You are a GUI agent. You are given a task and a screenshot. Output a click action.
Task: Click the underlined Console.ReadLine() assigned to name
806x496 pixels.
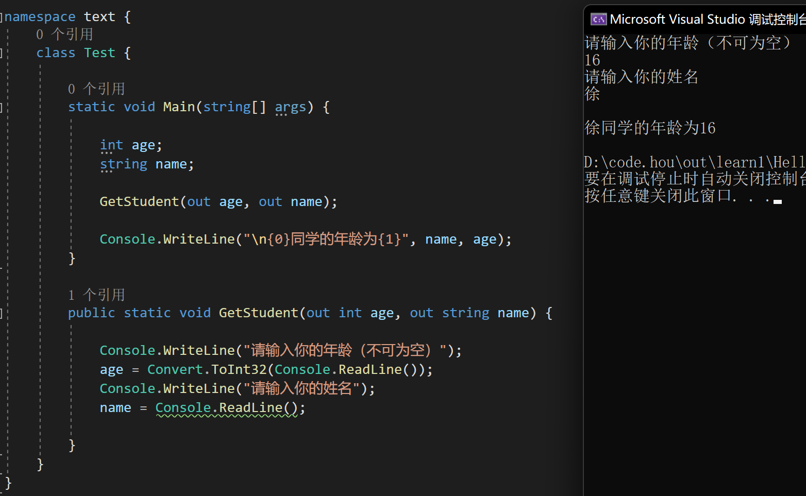[x=226, y=408]
